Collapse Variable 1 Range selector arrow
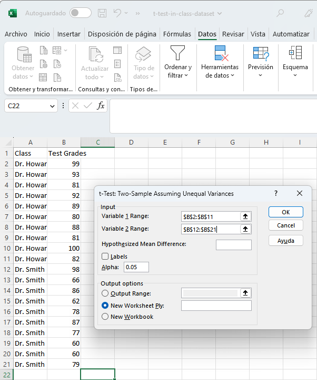 tap(245, 216)
